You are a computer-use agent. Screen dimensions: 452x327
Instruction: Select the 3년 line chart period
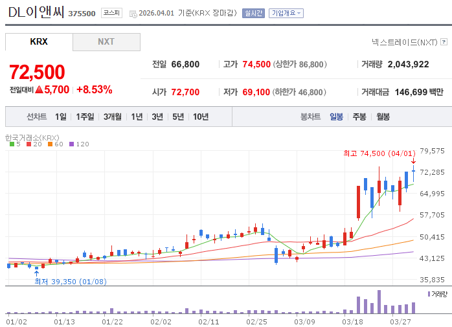coord(157,117)
